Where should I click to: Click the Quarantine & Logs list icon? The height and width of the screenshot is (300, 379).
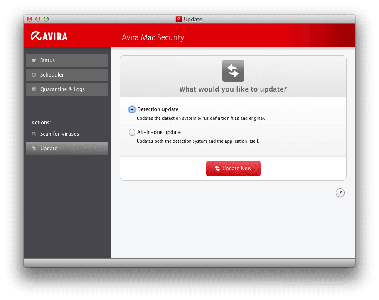(34, 89)
